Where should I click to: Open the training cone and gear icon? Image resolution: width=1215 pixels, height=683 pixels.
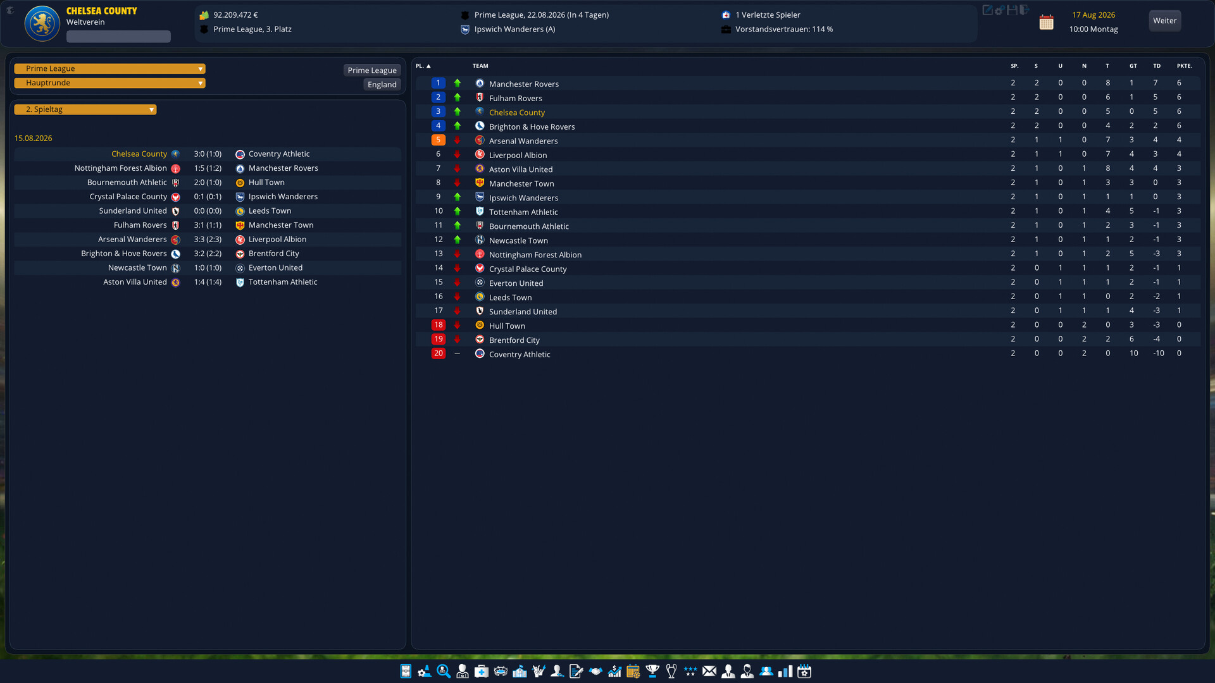click(x=425, y=671)
